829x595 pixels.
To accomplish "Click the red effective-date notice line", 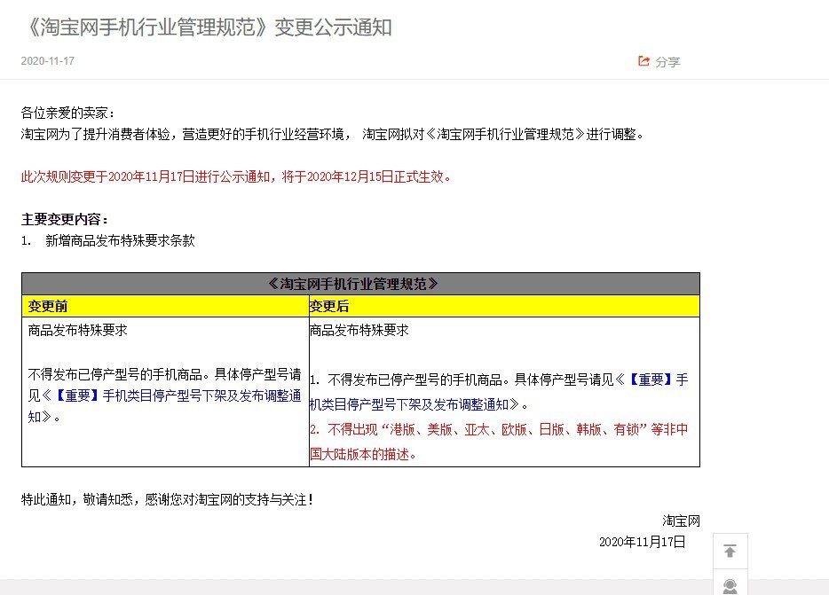I will [x=238, y=176].
